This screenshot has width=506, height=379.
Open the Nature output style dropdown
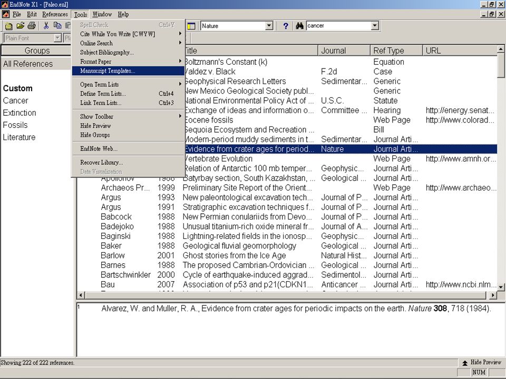(269, 26)
